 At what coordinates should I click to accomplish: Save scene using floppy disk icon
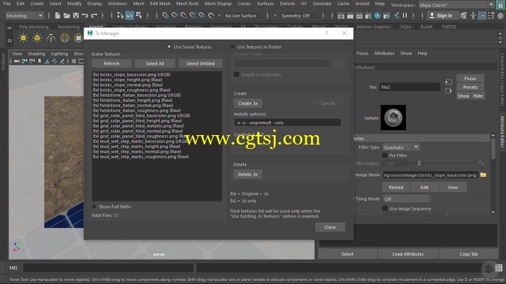pyautogui.click(x=76, y=15)
